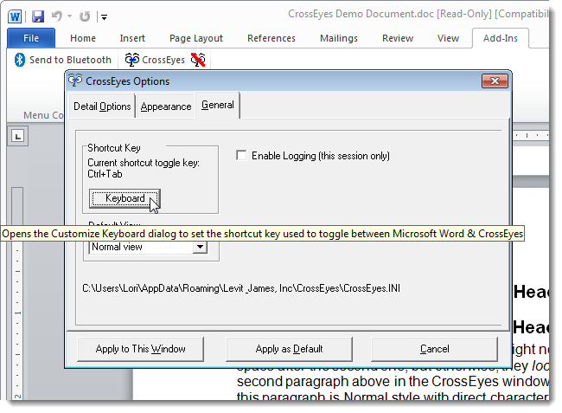Close the CrossEyes Options dialog
The height and width of the screenshot is (413, 562).
[x=495, y=81]
